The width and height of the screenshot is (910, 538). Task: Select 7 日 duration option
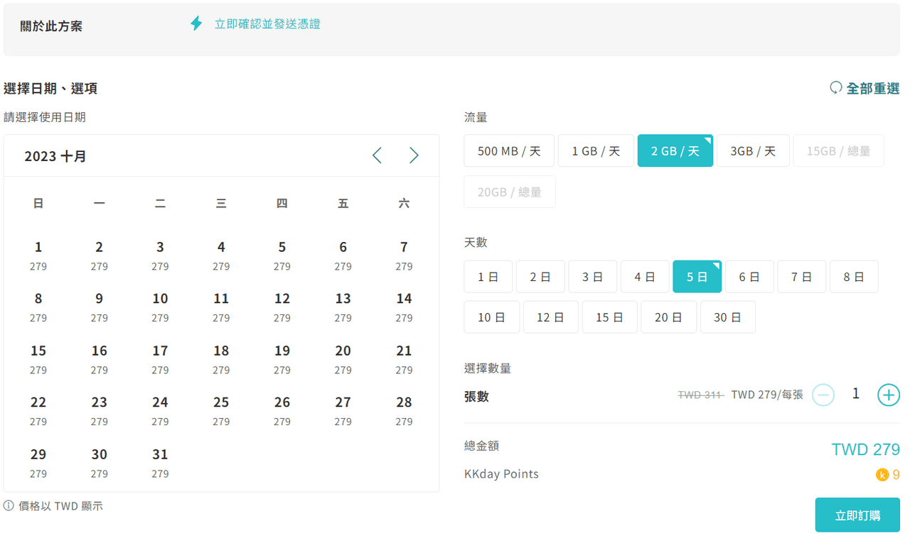pyautogui.click(x=801, y=277)
